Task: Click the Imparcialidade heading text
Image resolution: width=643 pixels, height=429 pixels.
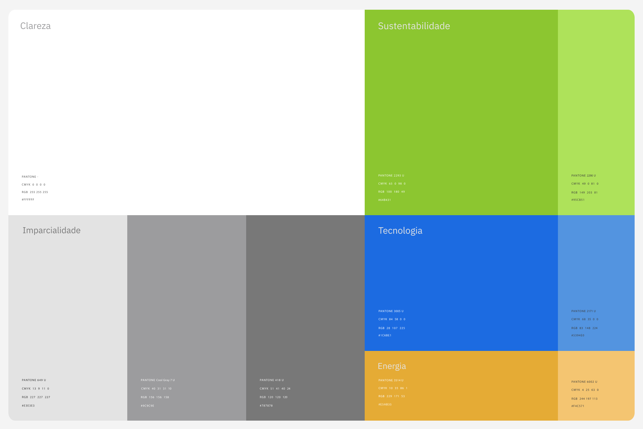Action: [x=52, y=230]
